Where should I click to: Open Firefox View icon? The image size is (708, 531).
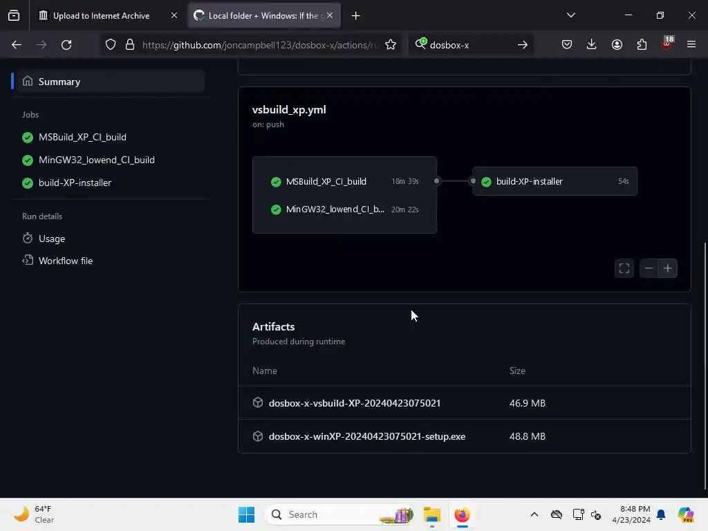14,16
